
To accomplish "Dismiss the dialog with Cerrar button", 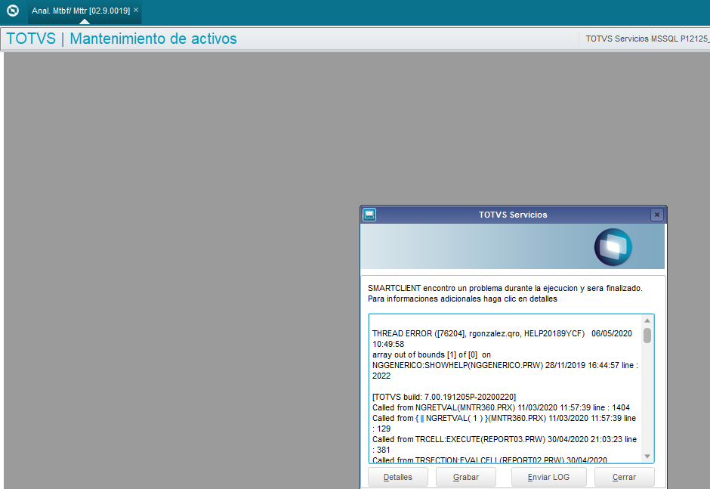I will [x=625, y=477].
